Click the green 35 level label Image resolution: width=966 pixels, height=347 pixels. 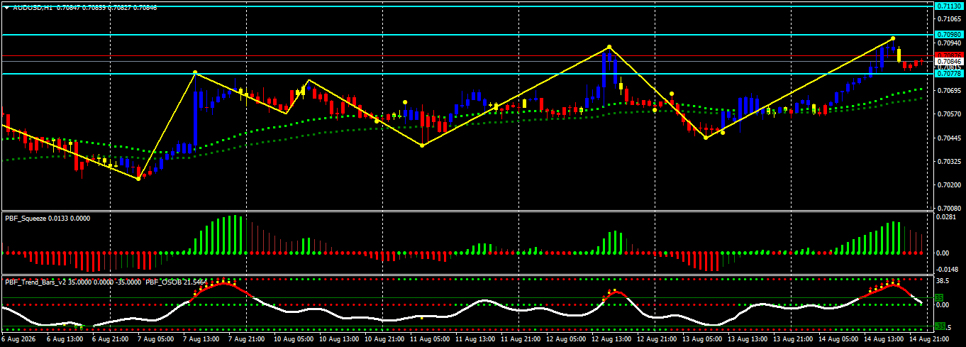point(939,297)
